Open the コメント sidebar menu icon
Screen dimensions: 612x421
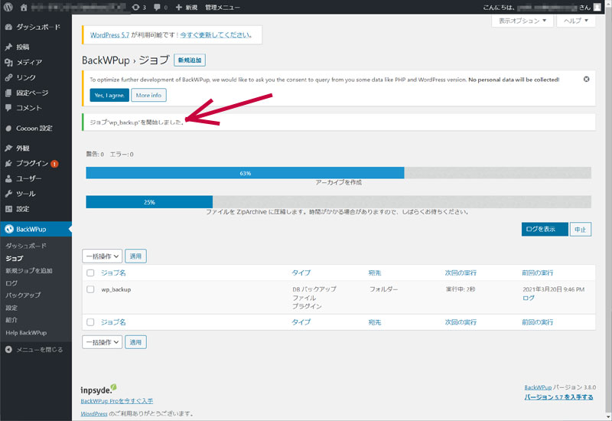click(8, 108)
